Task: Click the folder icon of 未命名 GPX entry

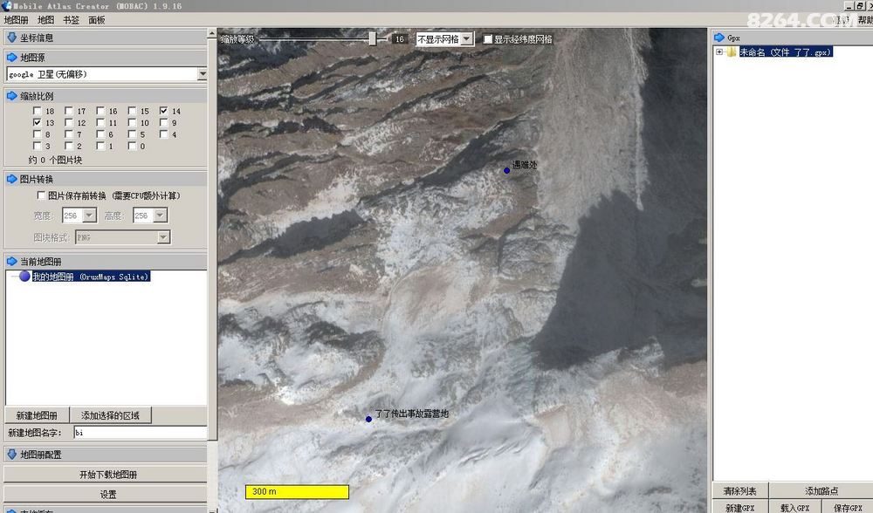Action: click(x=732, y=52)
